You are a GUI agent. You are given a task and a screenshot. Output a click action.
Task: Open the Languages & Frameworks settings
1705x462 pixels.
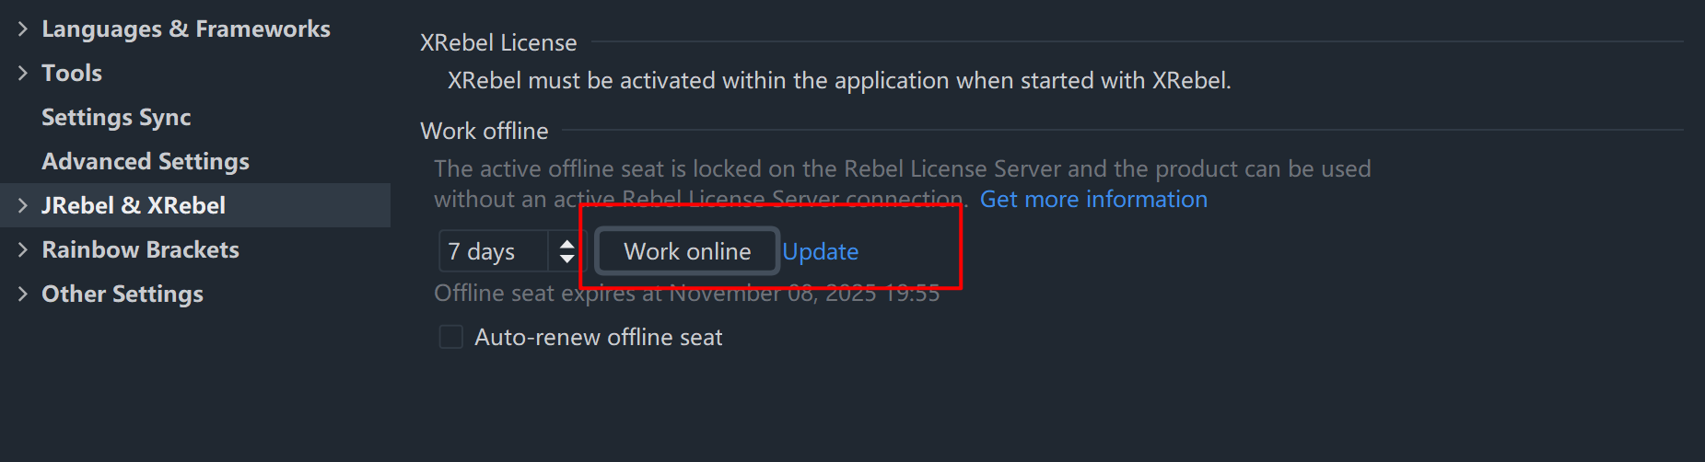[x=185, y=29]
